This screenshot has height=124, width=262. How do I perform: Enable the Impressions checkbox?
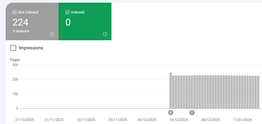13,48
